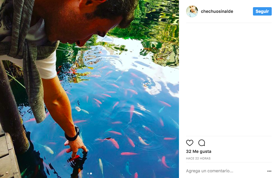This screenshot has height=178, width=278.
Task: Click the comment speech bubble icon
Action: (202, 143)
